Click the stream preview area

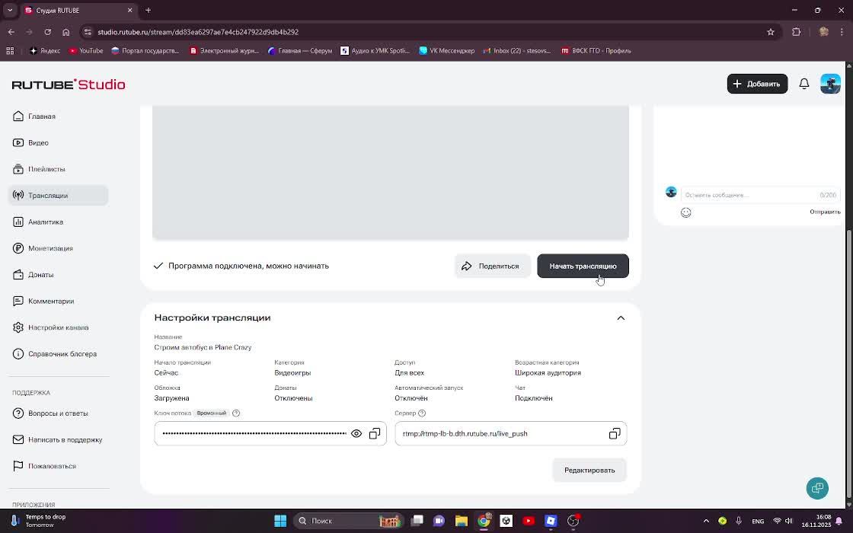click(x=391, y=172)
